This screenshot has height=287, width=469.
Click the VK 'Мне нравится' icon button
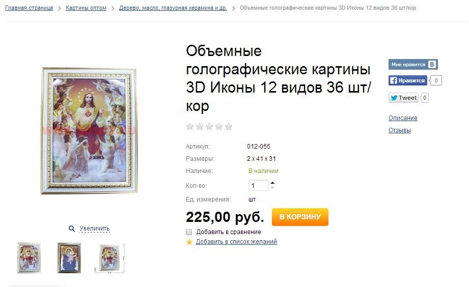pos(413,64)
